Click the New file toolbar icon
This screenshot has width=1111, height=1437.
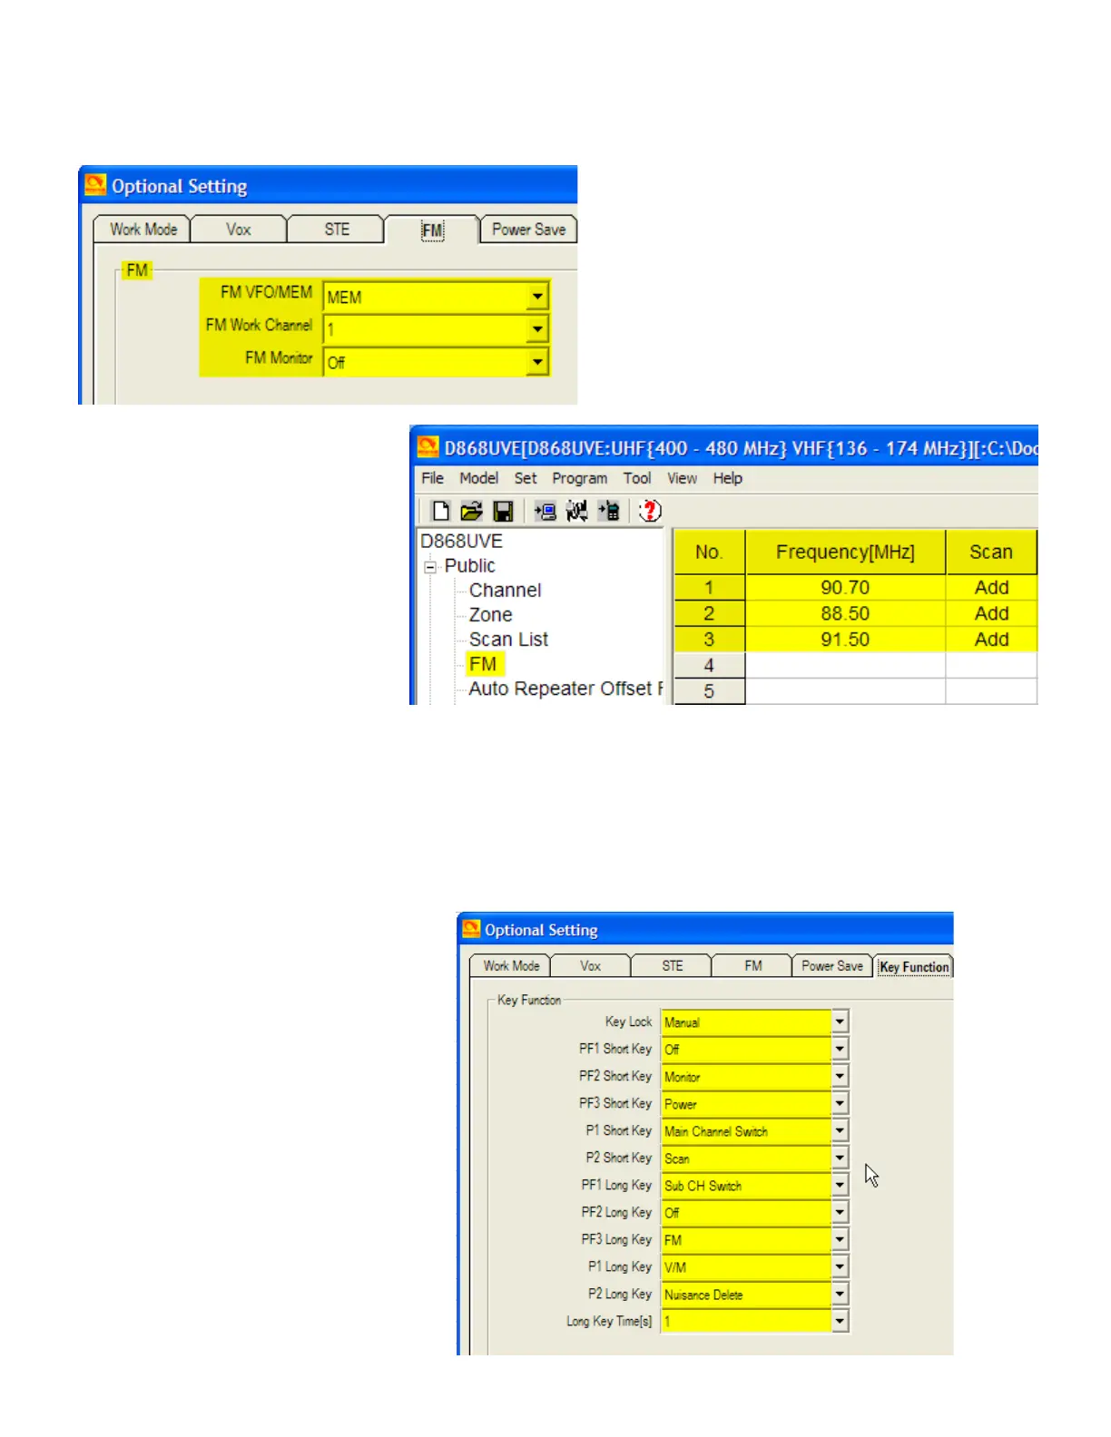440,511
